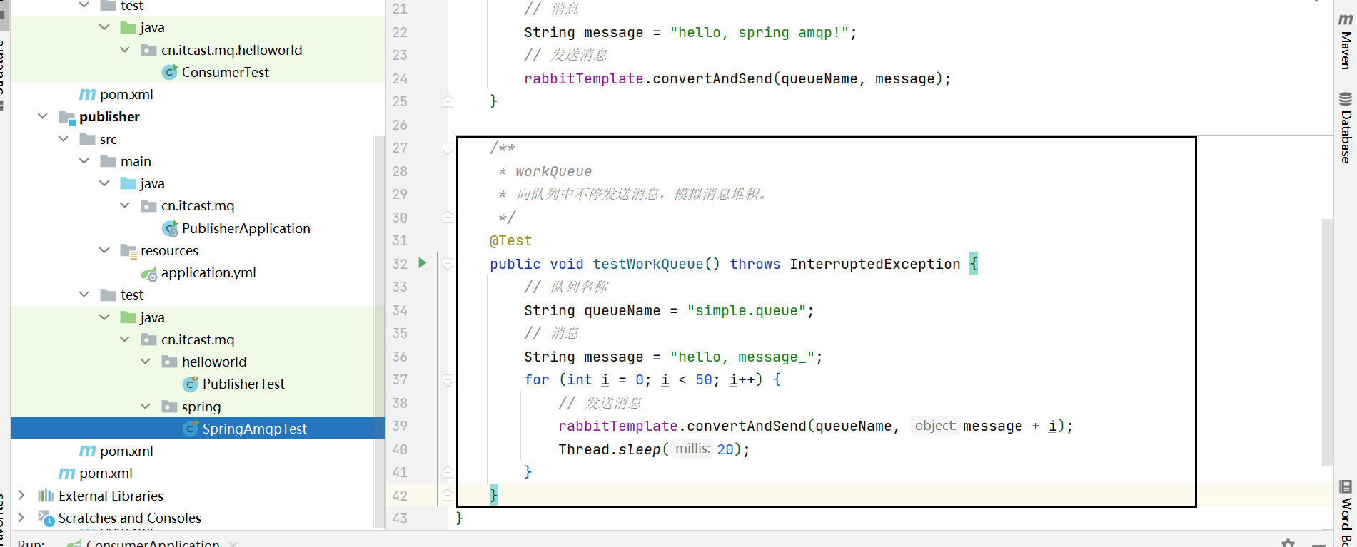
Task: Click rabbitTemplate on line 24
Action: tap(584, 78)
